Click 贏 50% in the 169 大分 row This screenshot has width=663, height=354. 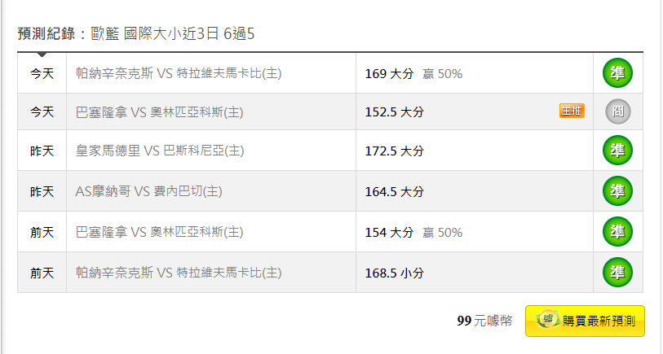[x=442, y=74]
